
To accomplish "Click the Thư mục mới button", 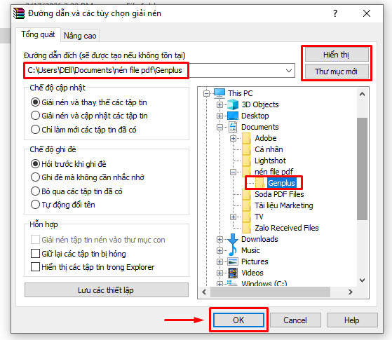I will click(337, 72).
